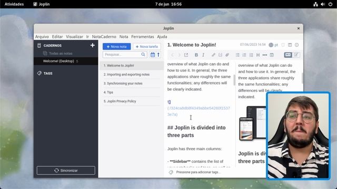Click the devices image in the preview pane
Viewport: 337px width, 189px height.
pyautogui.click(x=253, y=123)
